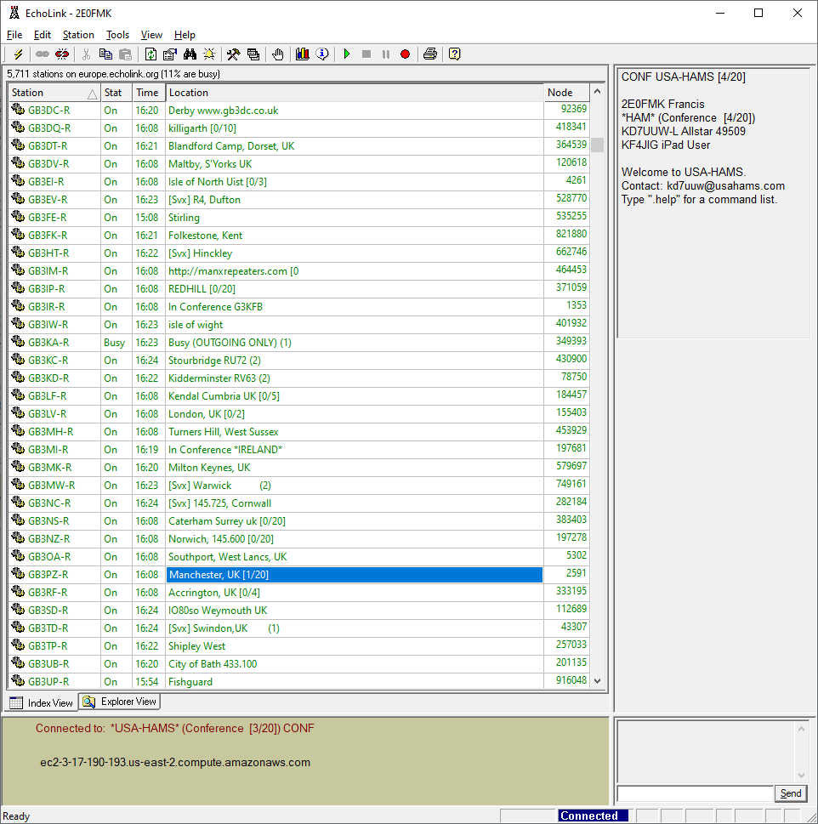818x824 pixels.
Task: Click the red Disconnect chain icon
Action: [62, 54]
